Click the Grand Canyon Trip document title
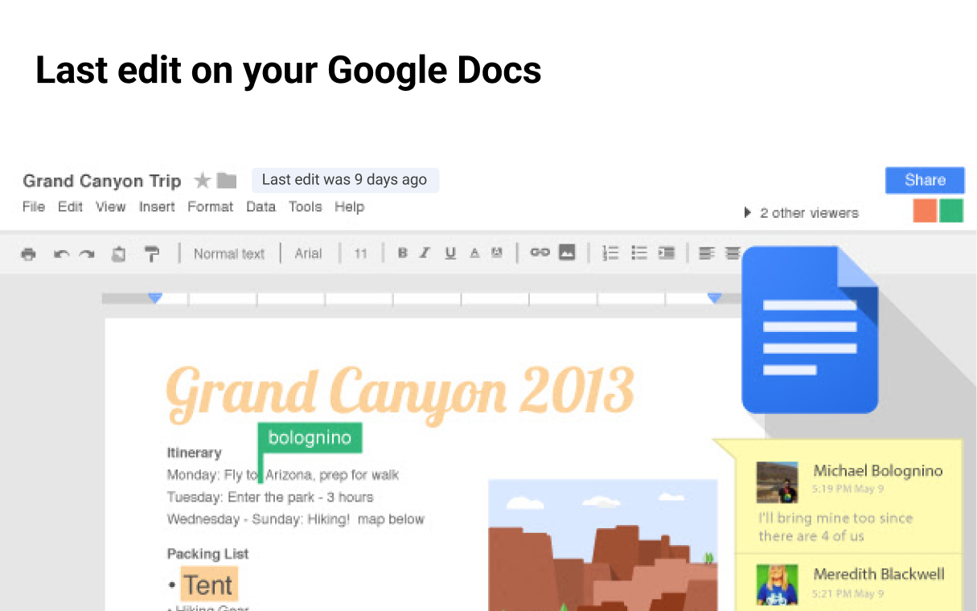The height and width of the screenshot is (611, 977). pyautogui.click(x=102, y=181)
